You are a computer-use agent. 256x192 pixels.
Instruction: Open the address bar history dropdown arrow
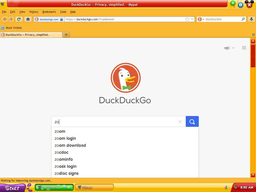[x=192, y=19]
